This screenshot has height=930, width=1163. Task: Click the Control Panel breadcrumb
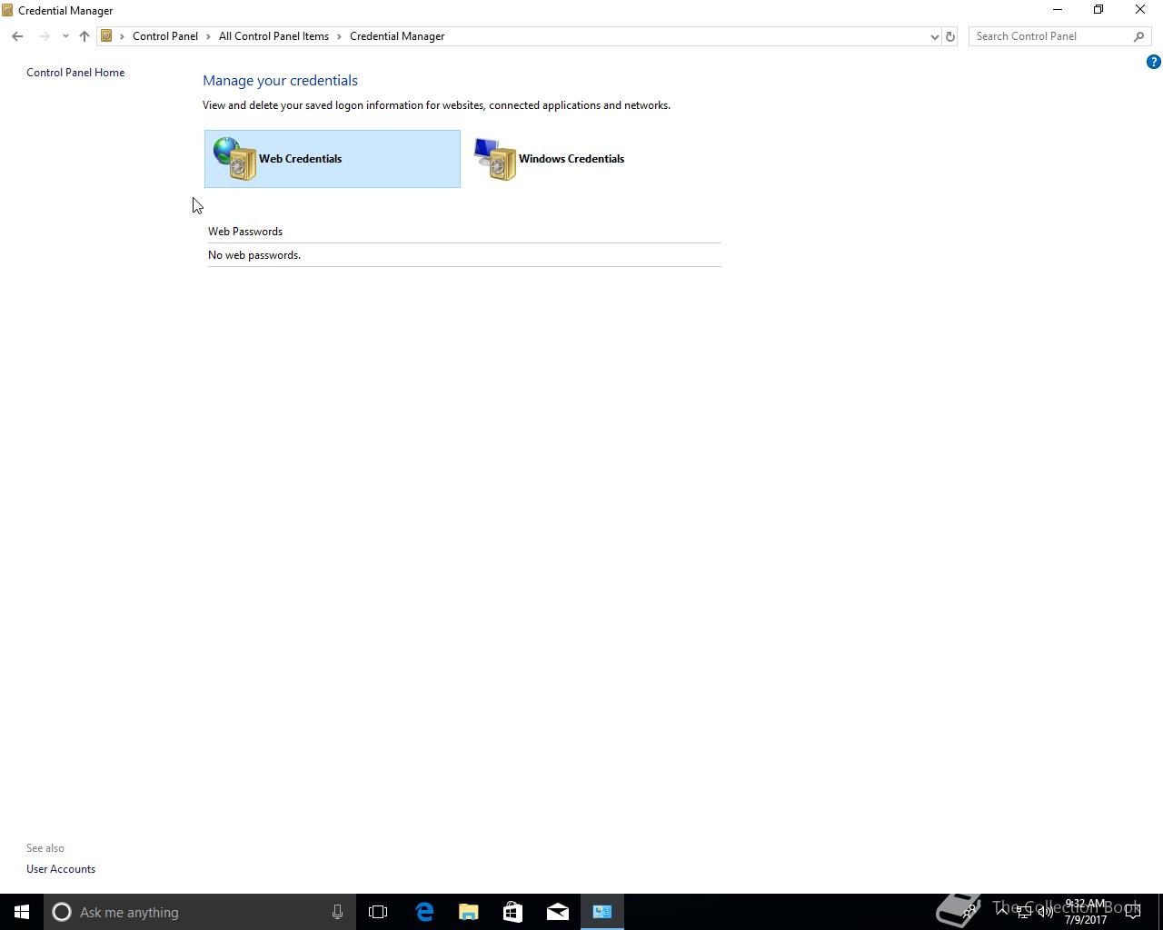[165, 36]
